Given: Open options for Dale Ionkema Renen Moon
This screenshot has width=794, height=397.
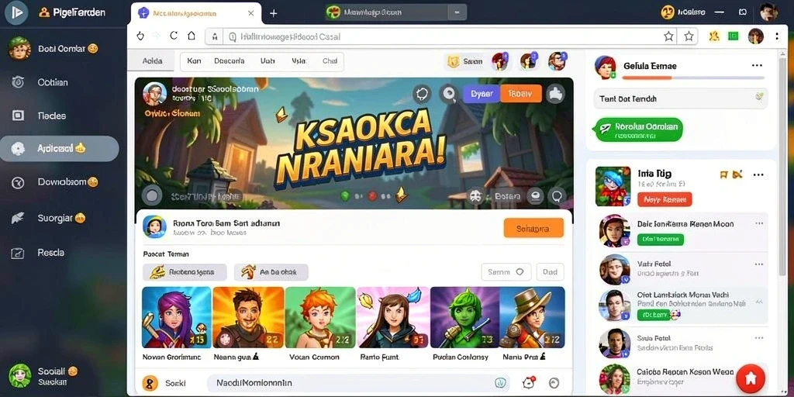Looking at the screenshot, I should pos(759,223).
